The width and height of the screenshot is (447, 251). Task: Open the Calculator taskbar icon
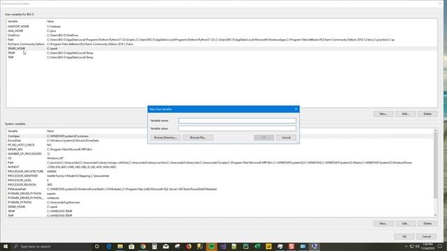[x=154, y=246]
